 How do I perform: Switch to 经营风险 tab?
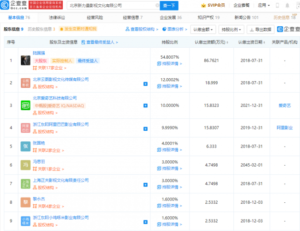(x=95, y=18)
